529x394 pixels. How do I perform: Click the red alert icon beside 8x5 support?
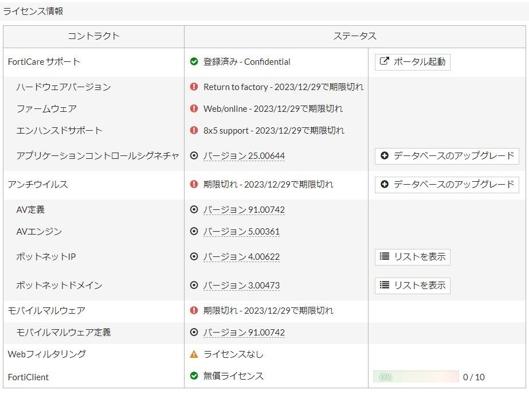(195, 130)
